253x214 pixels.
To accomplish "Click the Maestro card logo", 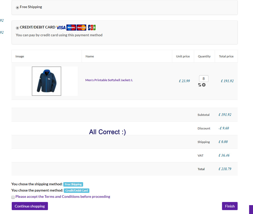I will point(71,27).
